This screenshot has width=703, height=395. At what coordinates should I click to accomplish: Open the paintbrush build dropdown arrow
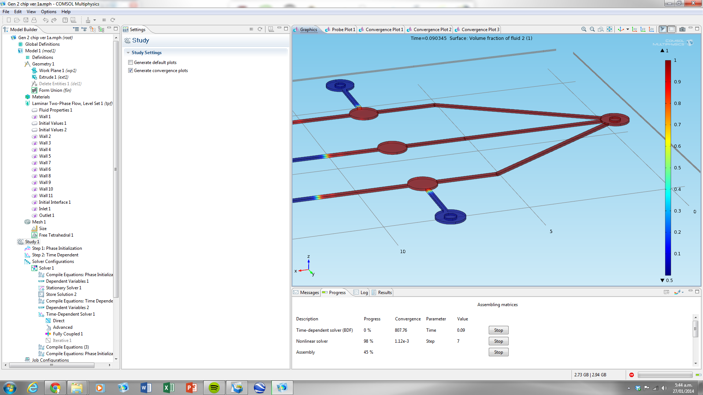tap(94, 20)
